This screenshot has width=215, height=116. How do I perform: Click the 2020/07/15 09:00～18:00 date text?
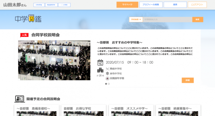pos(129,63)
